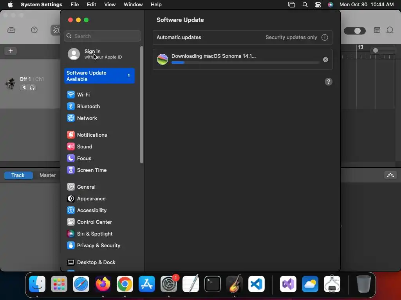
Task: Open GarageBand Loop Browser button
Action: click(x=390, y=30)
